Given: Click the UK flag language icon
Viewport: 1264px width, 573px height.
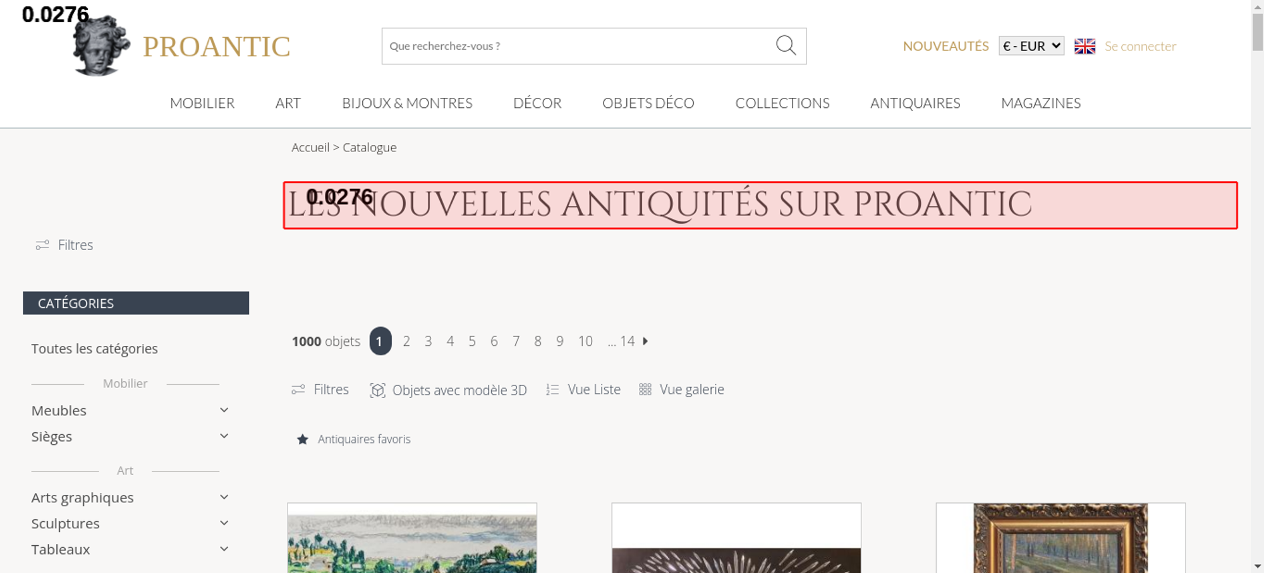Looking at the screenshot, I should tap(1085, 46).
